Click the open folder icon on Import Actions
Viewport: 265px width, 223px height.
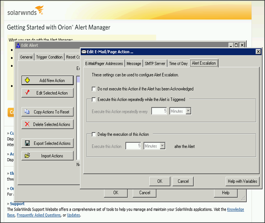click(27, 155)
